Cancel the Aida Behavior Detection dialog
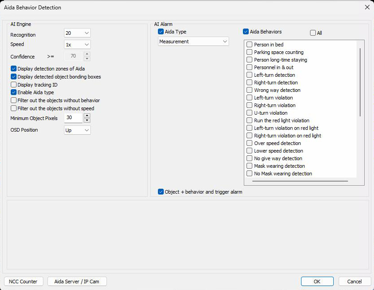374x290 pixels. tap(354, 282)
